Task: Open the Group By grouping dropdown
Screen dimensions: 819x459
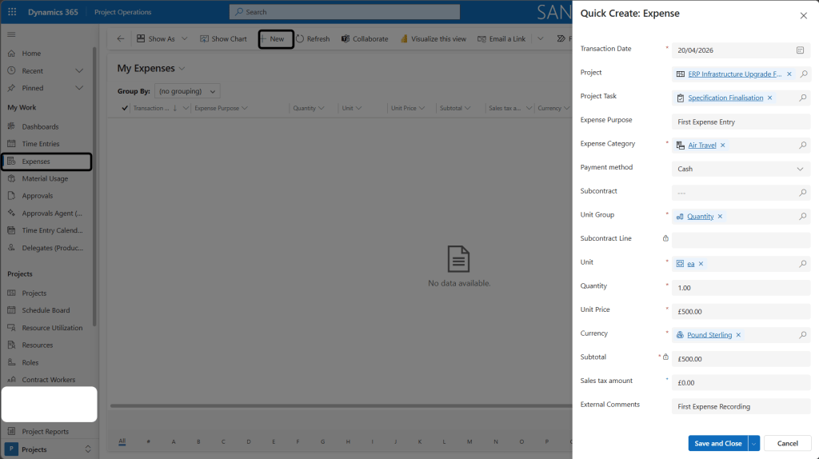Action: [x=187, y=91]
